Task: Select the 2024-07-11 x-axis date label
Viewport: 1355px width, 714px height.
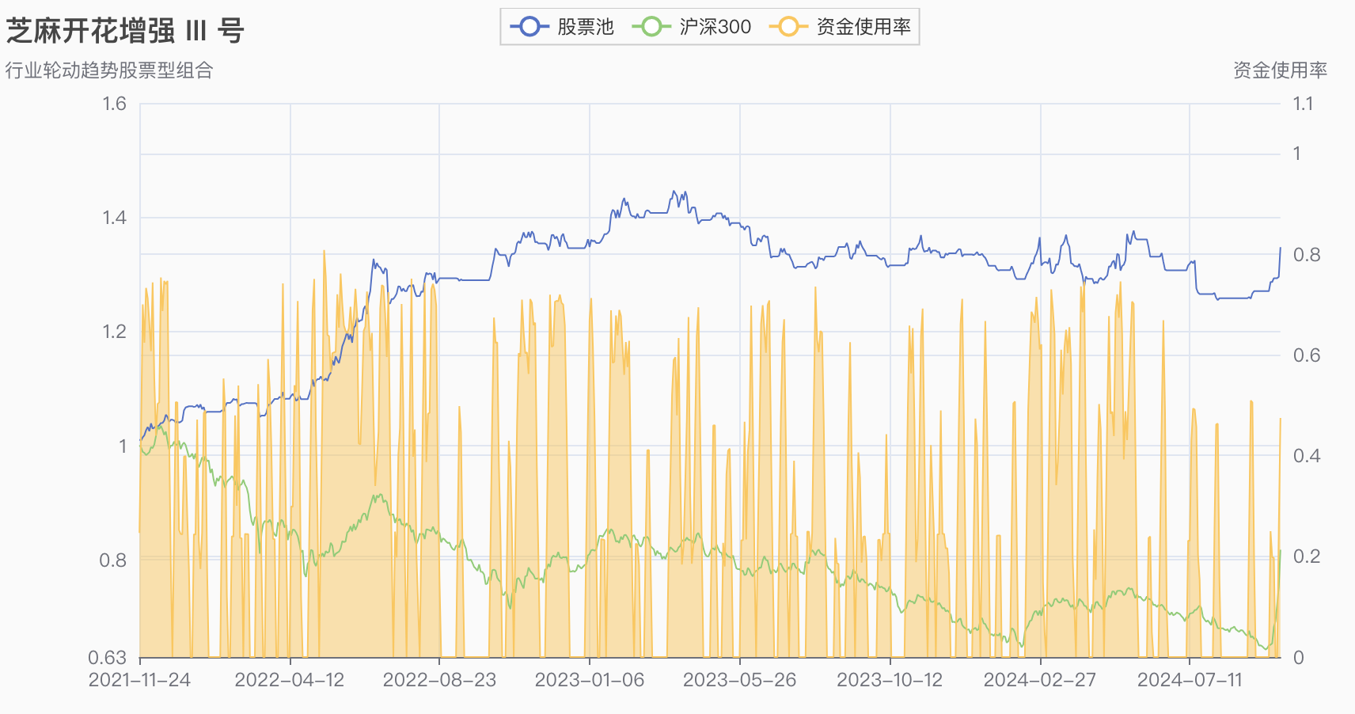Action: click(x=1190, y=680)
